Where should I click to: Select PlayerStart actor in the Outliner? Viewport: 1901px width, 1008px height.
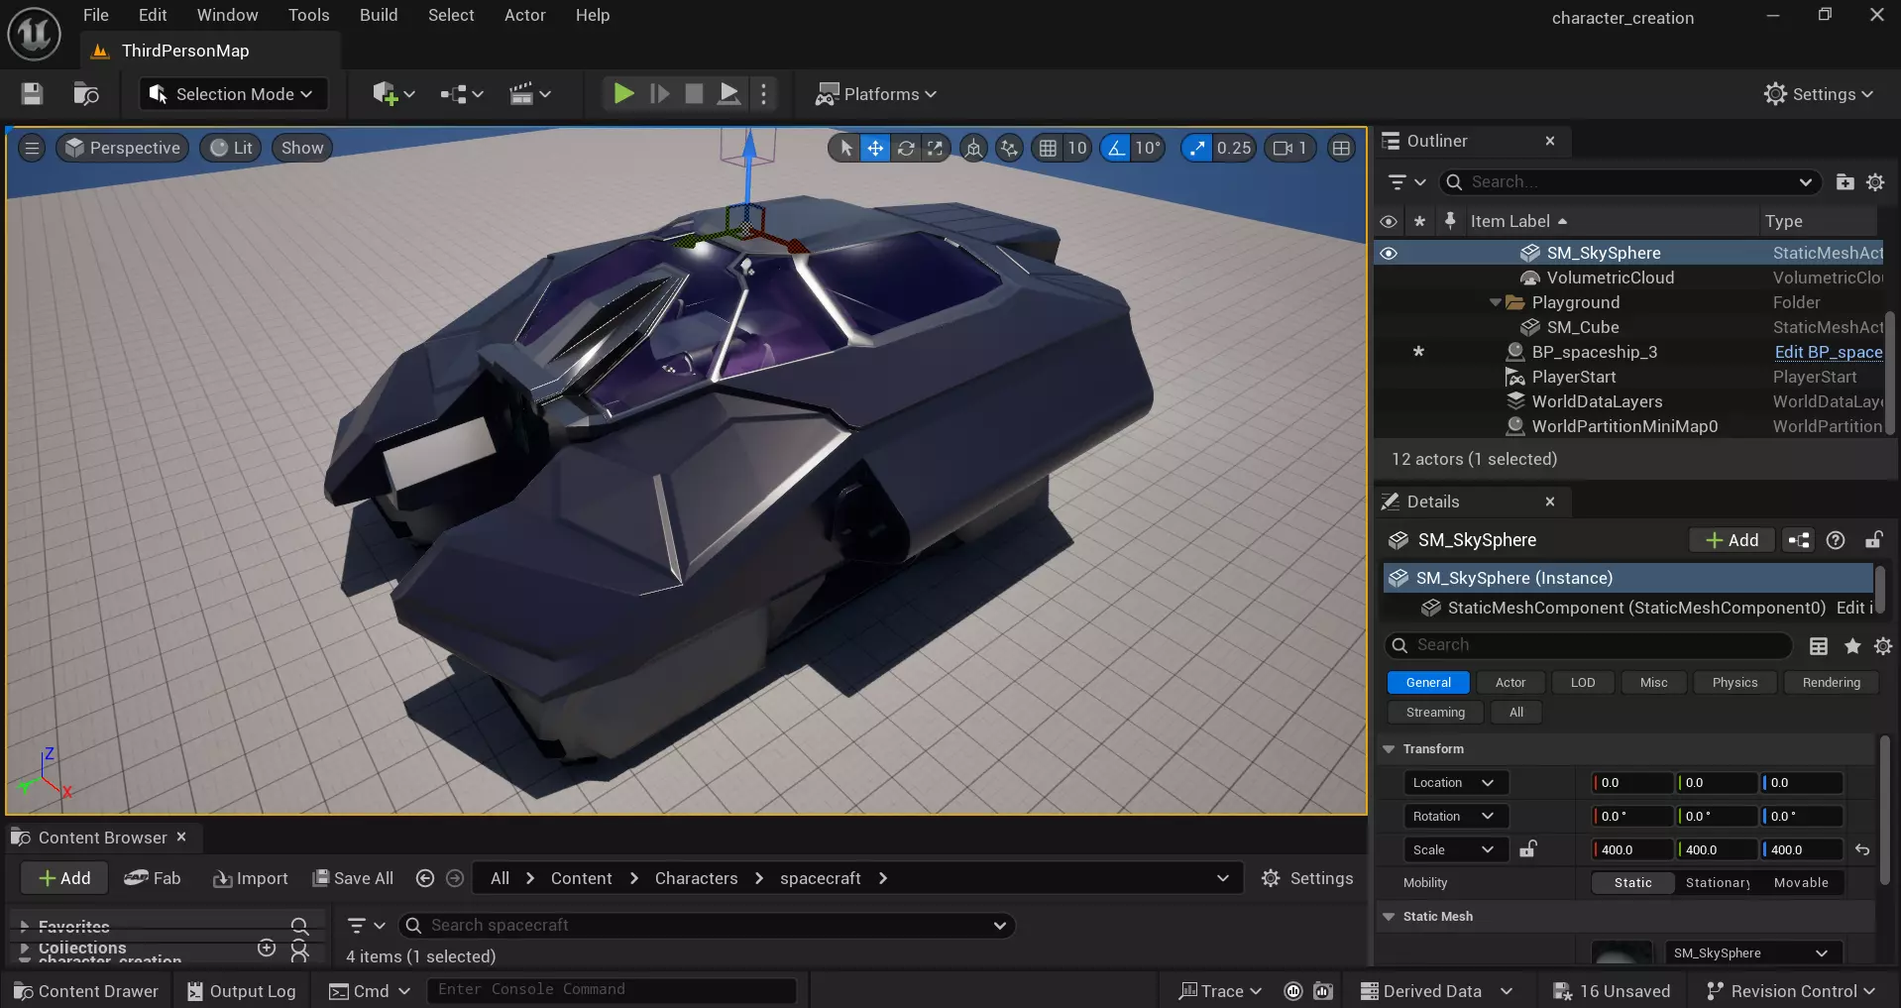pyautogui.click(x=1573, y=377)
